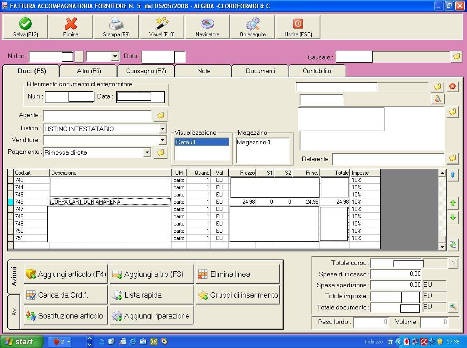Move selected row up with green arrow
The width and height of the screenshot is (467, 348).
coord(453,203)
